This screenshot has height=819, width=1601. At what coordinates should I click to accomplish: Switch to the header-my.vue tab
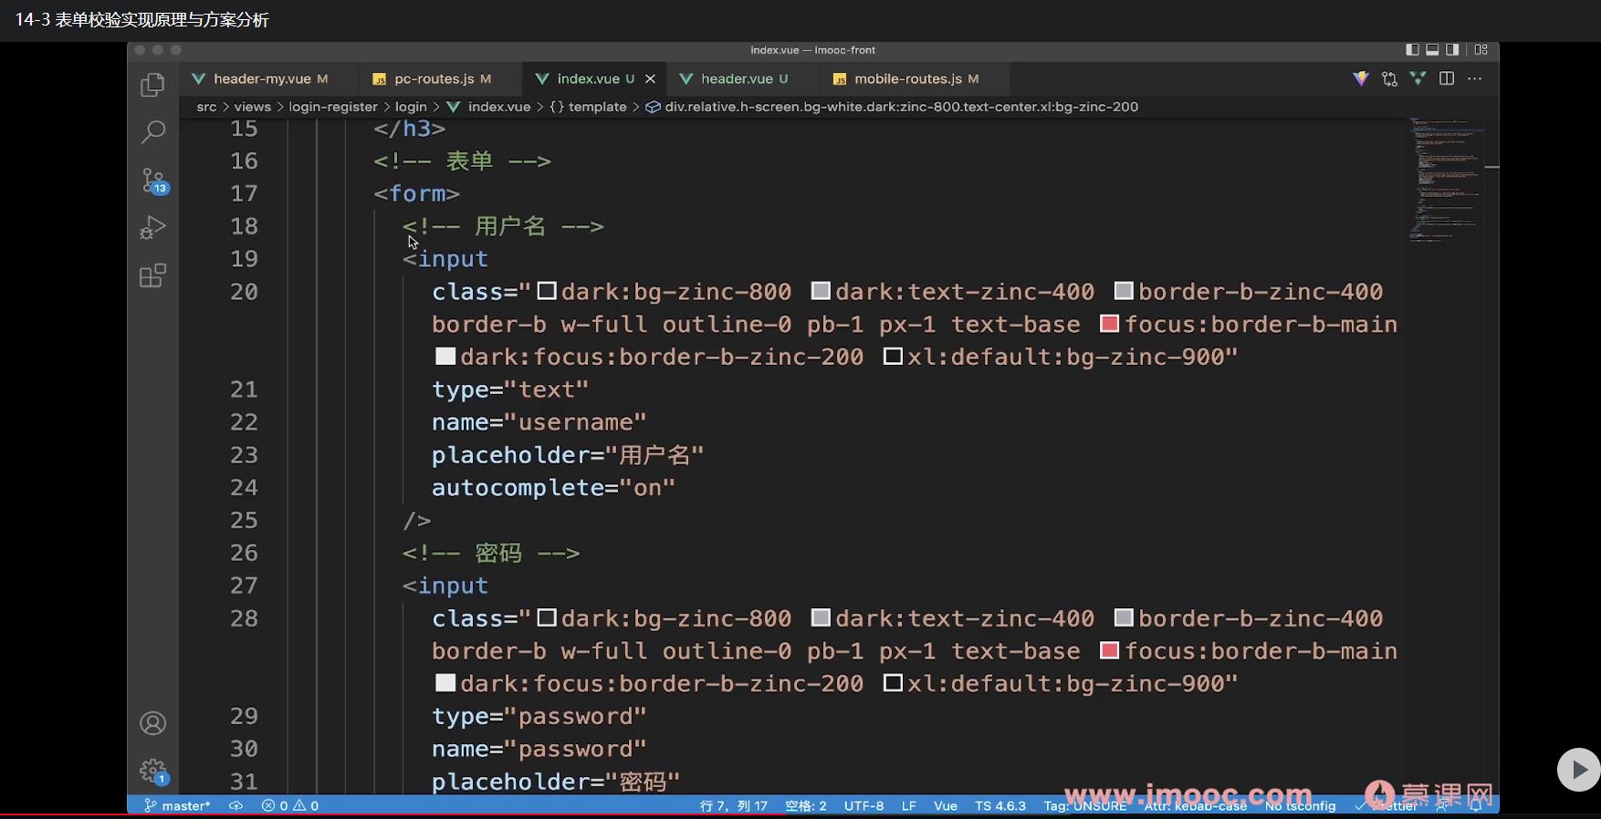(x=260, y=78)
